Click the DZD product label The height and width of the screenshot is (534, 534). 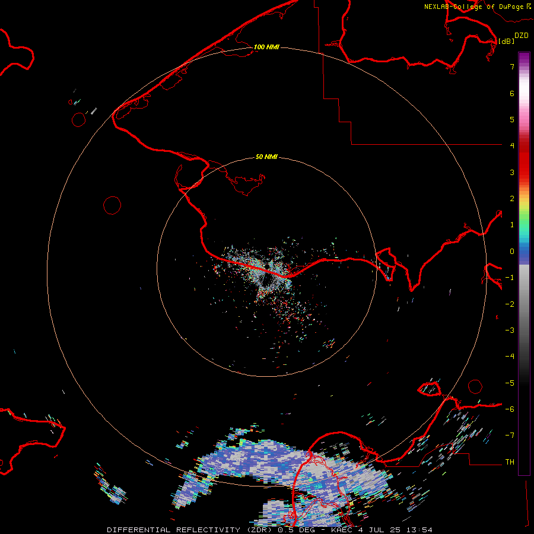tap(522, 36)
